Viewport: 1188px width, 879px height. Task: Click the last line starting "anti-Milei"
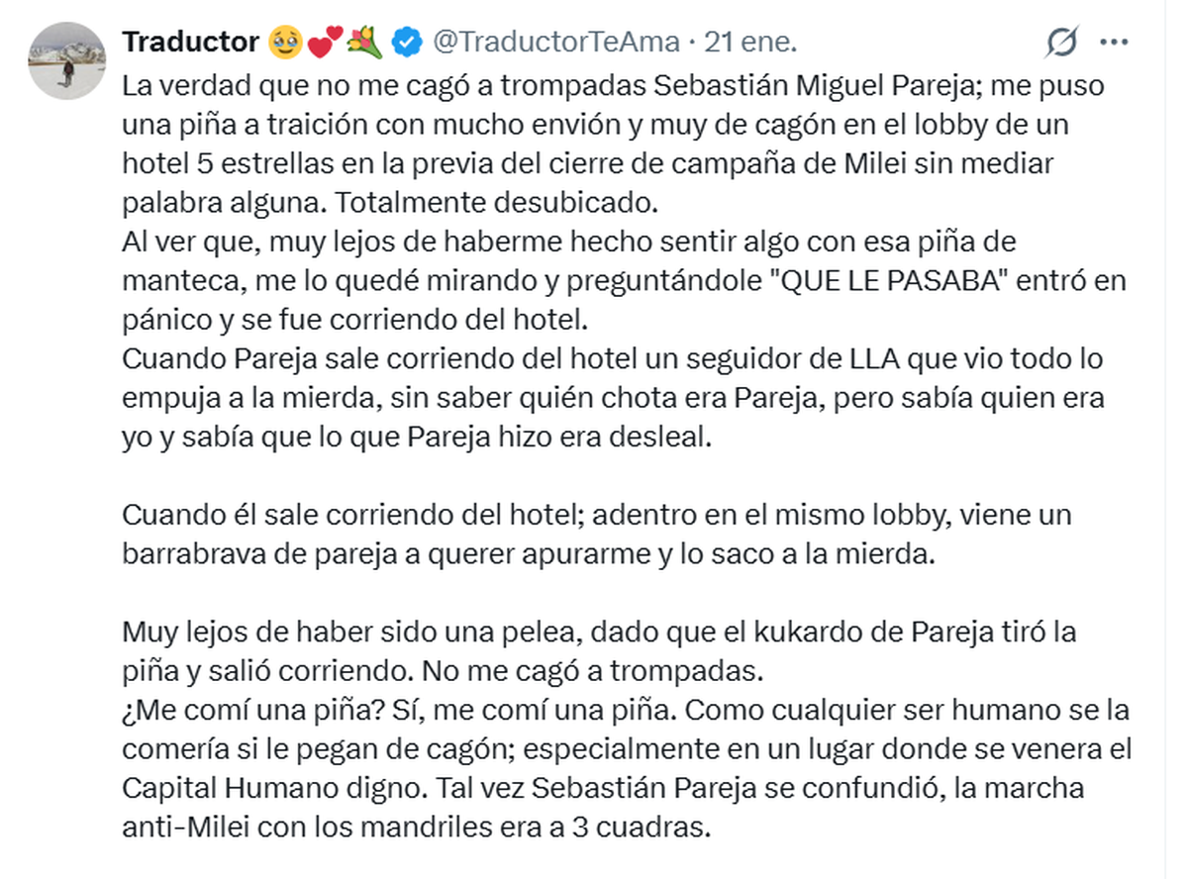point(416,827)
